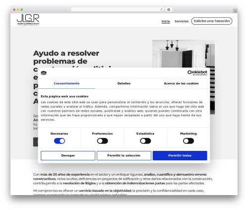The width and height of the screenshot is (248, 210).
Task: Click Permitir la selección button
Action: point(124,155)
